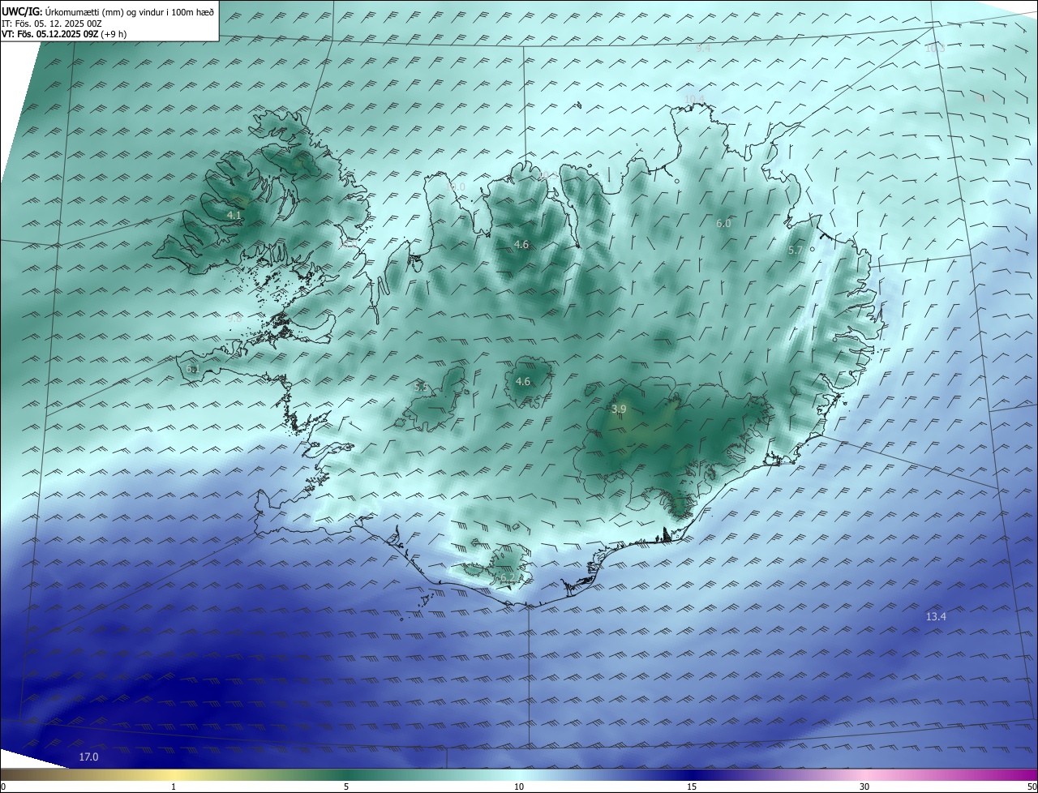Viewport: 1038px width, 793px height.
Task: Click the 10.4 value label
Action: click(x=694, y=100)
